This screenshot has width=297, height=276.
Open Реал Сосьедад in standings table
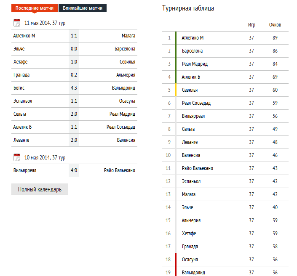pos(196,103)
